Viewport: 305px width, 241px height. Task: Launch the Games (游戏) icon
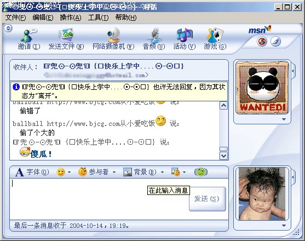click(215, 35)
